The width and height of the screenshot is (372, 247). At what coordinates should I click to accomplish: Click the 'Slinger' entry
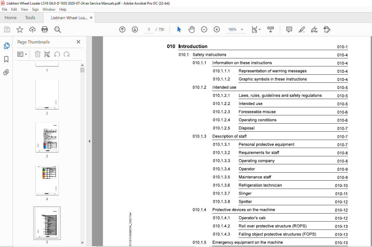coord(245,193)
